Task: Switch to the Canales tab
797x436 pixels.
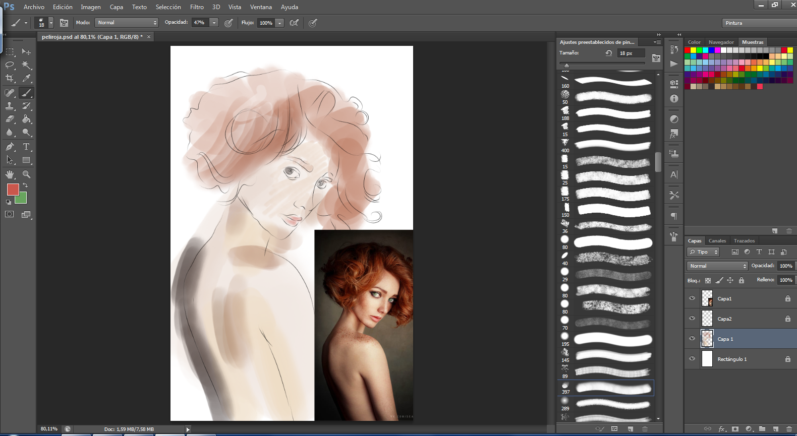Action: [x=717, y=240]
